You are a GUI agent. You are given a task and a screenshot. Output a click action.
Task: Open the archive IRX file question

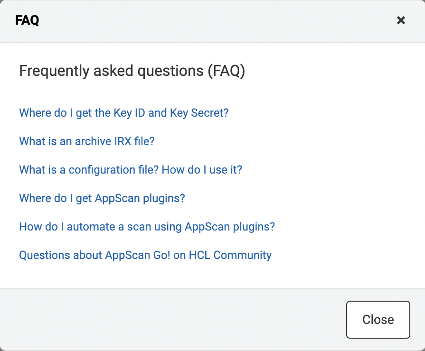point(86,141)
